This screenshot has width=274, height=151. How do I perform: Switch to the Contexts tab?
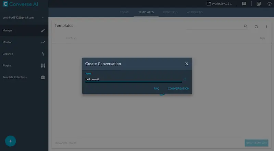170,12
